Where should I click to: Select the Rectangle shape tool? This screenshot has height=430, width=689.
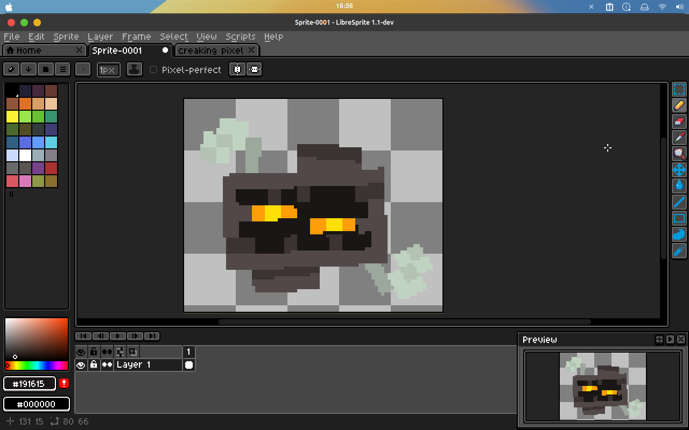click(x=679, y=218)
